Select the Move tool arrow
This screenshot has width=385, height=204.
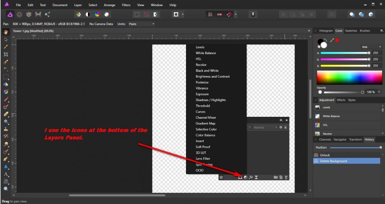[x=6, y=39]
